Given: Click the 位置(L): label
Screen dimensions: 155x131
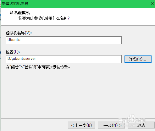Looking at the screenshot, I should 13,52.
